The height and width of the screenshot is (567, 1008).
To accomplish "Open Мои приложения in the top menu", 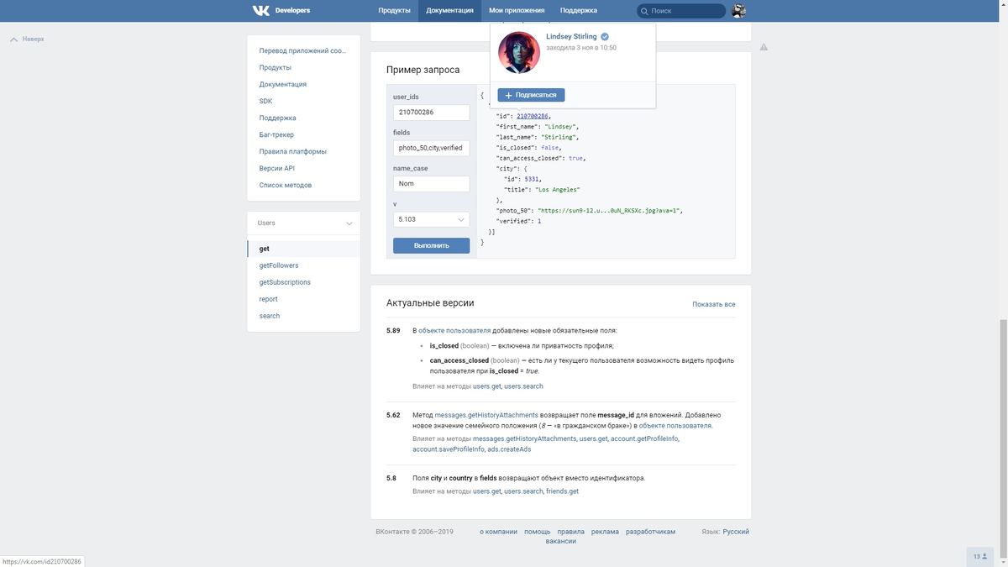I will point(517,11).
